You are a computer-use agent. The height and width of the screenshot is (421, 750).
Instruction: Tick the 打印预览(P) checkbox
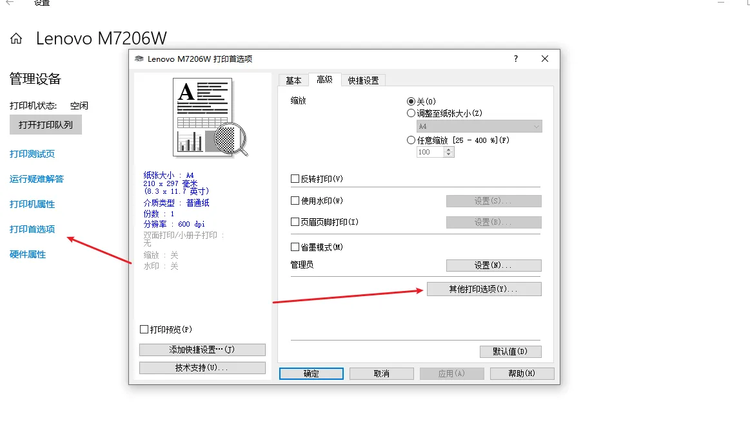(144, 330)
